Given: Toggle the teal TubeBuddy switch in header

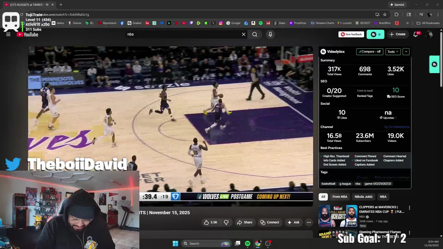Looking at the screenshot, I should [376, 34].
